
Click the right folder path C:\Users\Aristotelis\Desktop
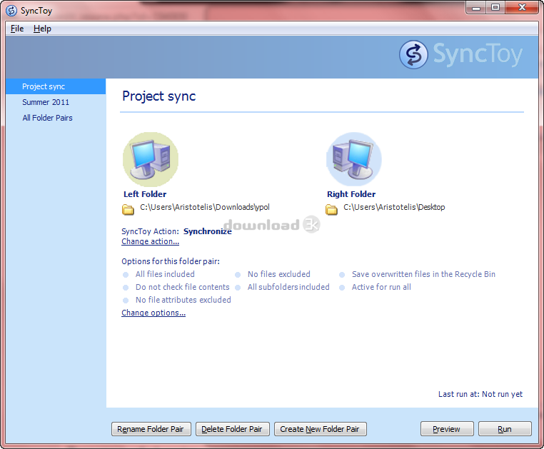tap(394, 207)
